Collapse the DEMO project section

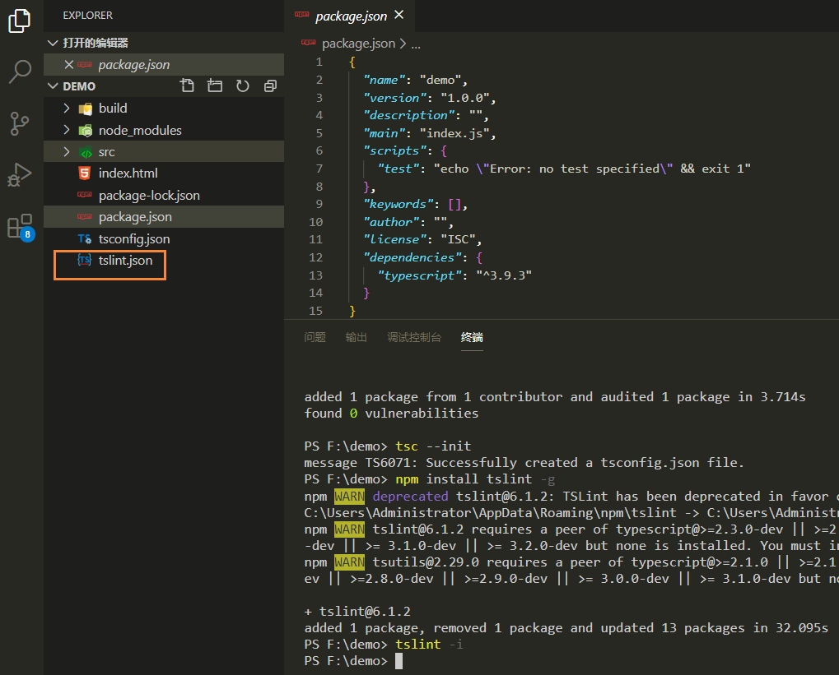tap(53, 86)
